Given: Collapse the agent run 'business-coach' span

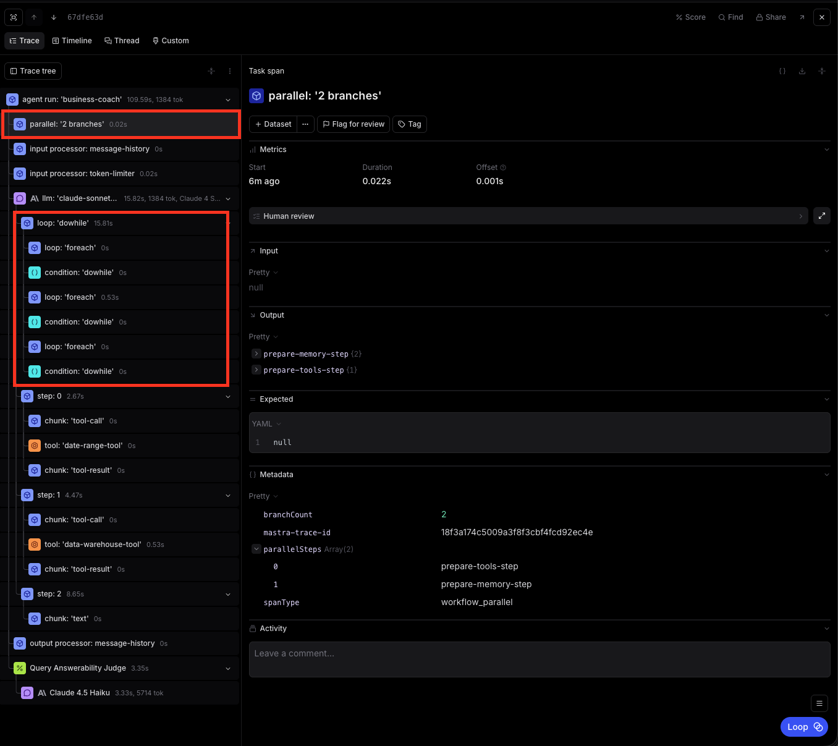Looking at the screenshot, I should 227,100.
